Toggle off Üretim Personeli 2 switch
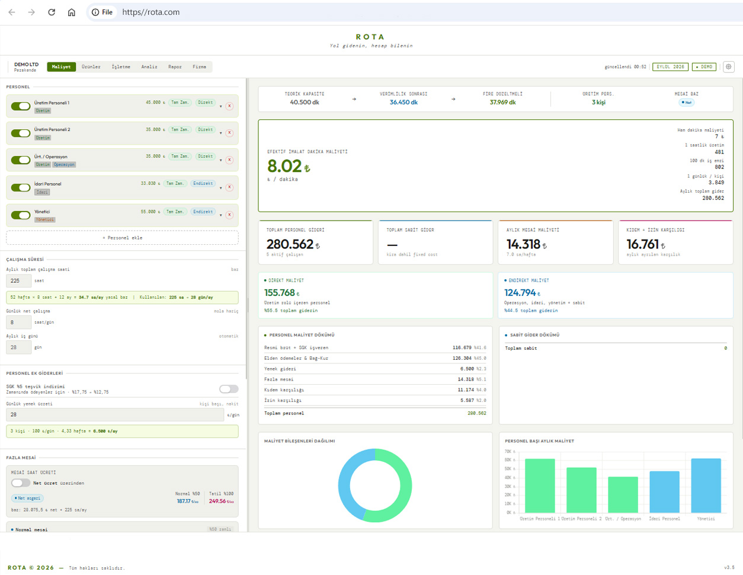Viewport: 743px width, 575px height. (21, 133)
